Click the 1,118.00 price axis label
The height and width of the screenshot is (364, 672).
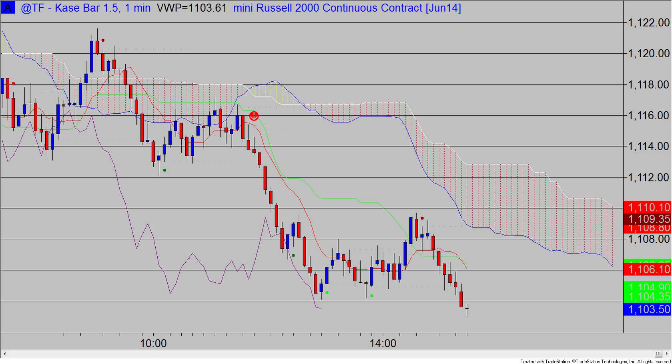point(648,84)
